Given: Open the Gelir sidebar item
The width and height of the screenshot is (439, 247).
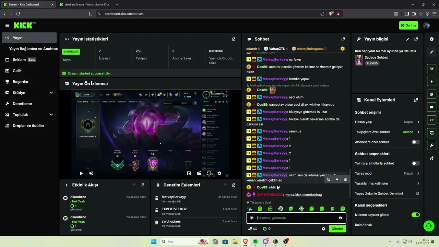Looking at the screenshot, I should coord(29,71).
